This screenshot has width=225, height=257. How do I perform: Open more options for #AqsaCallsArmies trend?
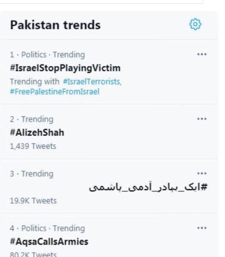[x=202, y=228]
